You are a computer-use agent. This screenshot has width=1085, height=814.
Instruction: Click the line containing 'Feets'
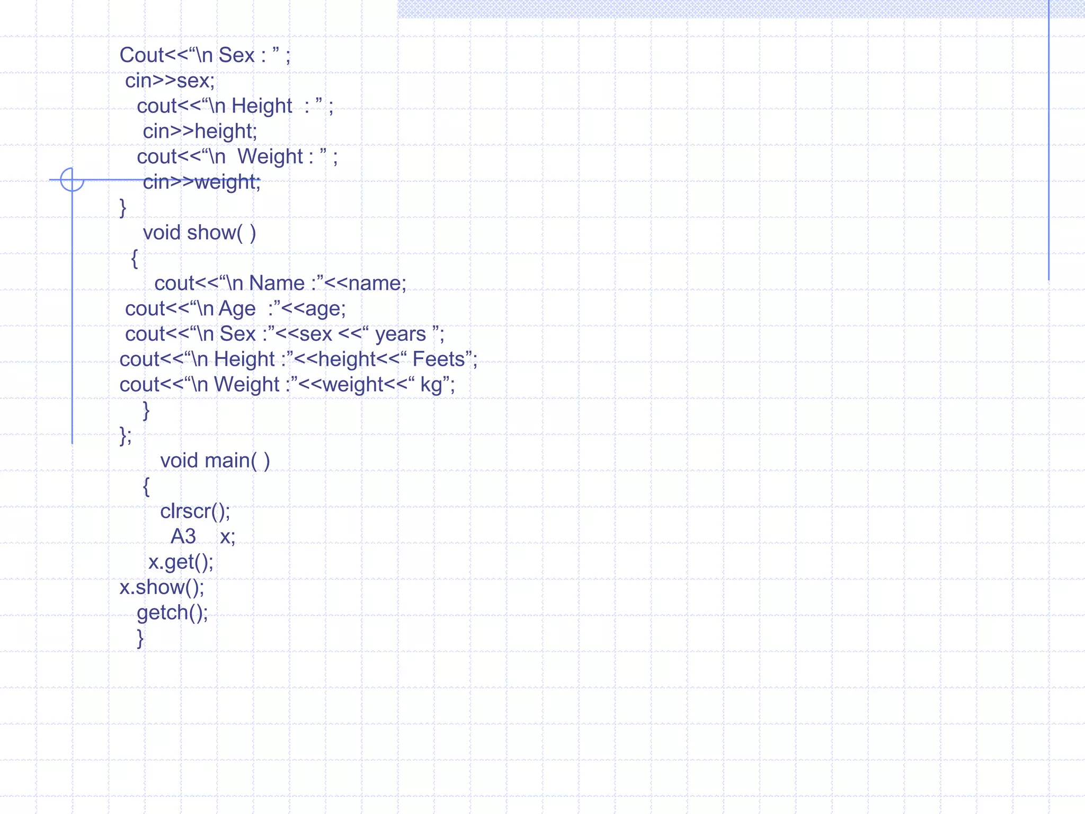(298, 359)
